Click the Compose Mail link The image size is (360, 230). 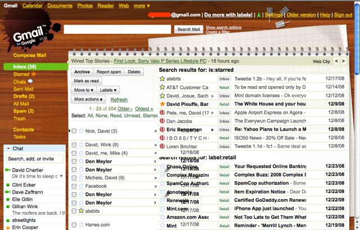(30, 55)
